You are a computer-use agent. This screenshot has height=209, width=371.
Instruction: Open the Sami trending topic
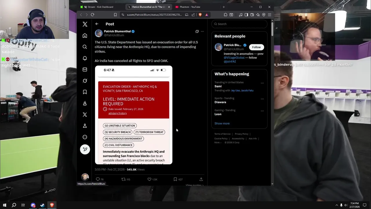click(x=218, y=86)
